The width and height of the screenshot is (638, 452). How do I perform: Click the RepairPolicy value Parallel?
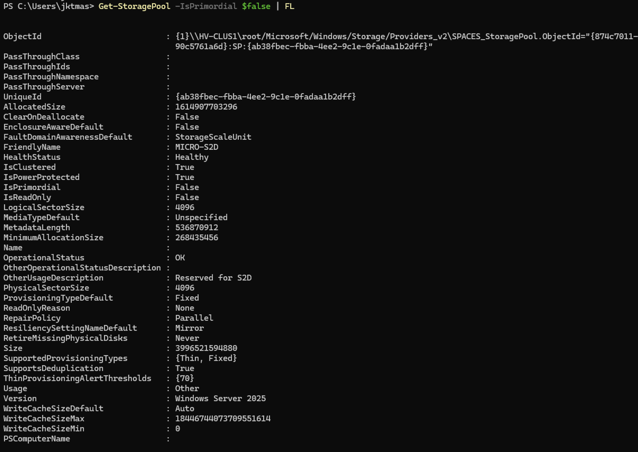[194, 318]
